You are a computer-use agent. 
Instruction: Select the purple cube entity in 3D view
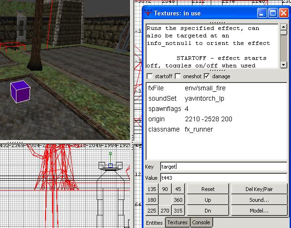point(20,91)
